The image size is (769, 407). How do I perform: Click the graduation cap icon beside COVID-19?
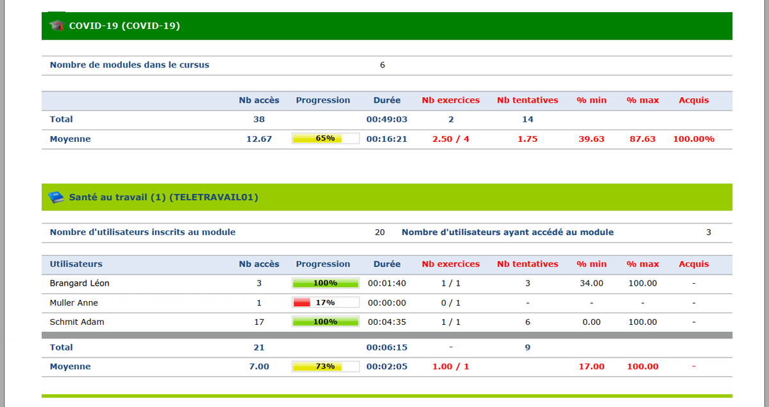pyautogui.click(x=57, y=26)
